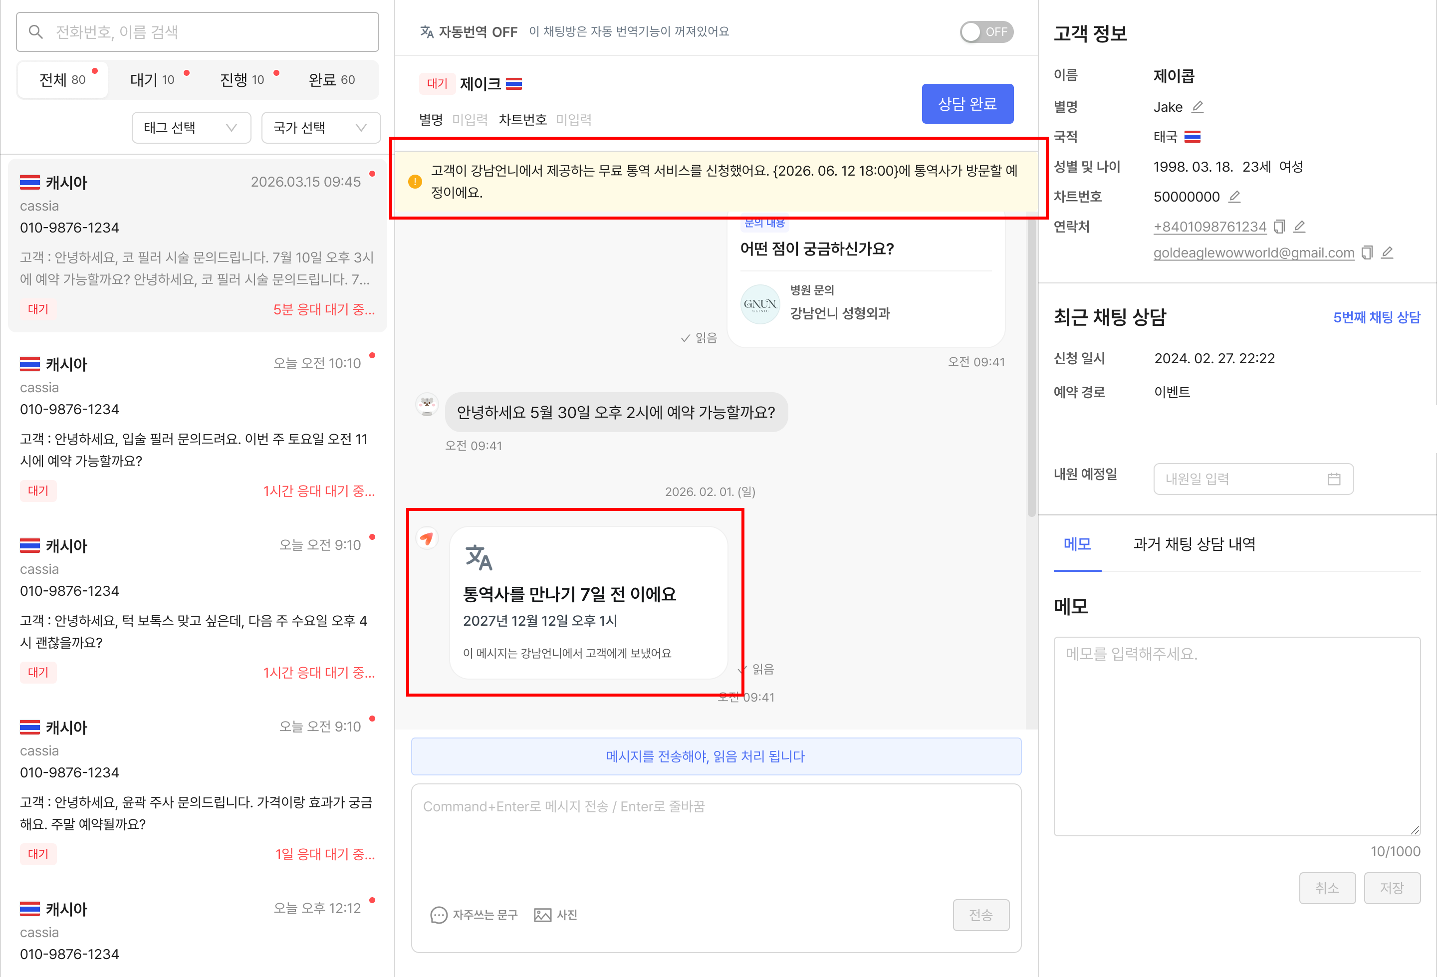Open the 5번째 채팅 상담 link
The width and height of the screenshot is (1437, 977).
point(1377,317)
